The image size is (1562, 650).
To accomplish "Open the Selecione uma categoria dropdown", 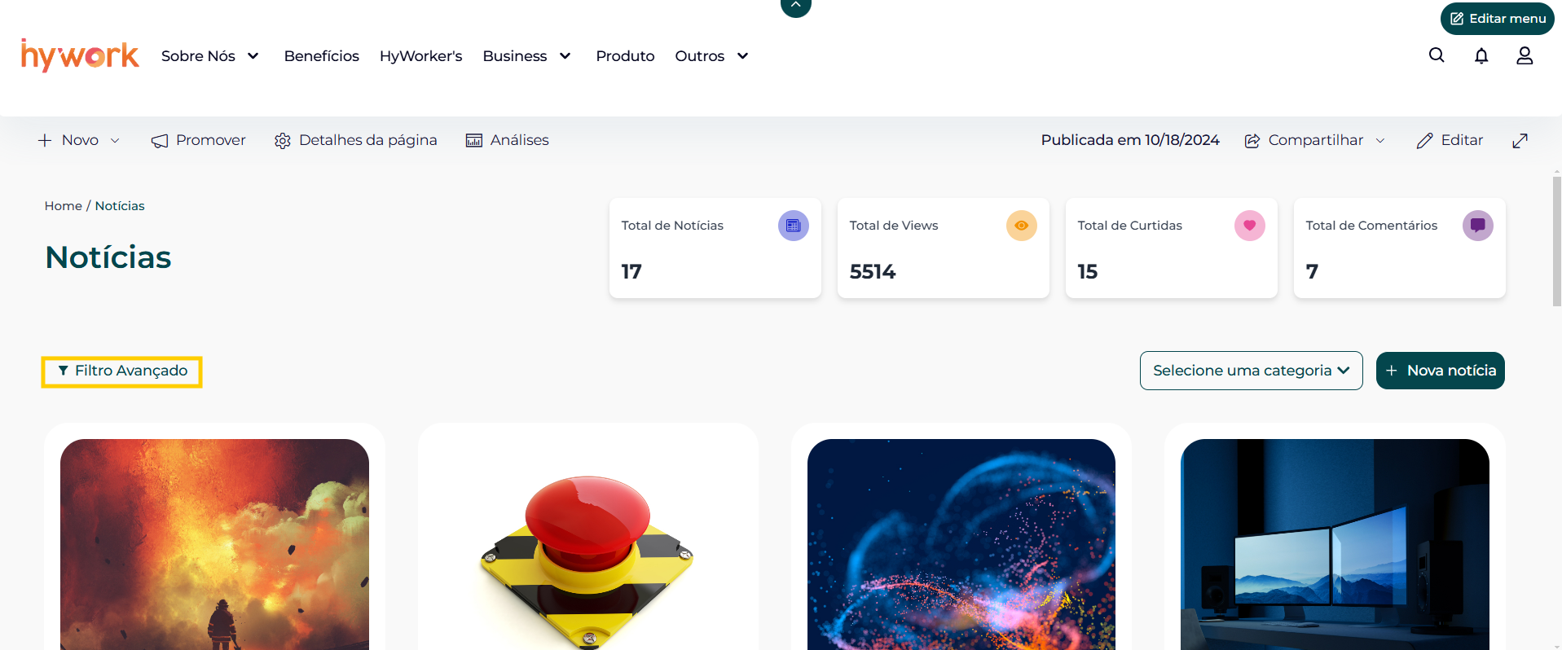I will 1251,371.
